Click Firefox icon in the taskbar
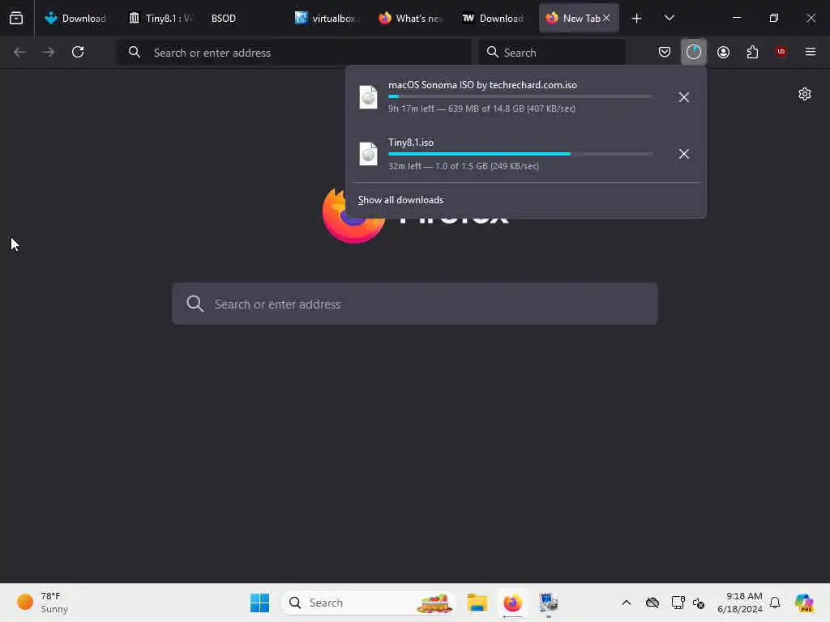The width and height of the screenshot is (830, 622). tap(512, 603)
